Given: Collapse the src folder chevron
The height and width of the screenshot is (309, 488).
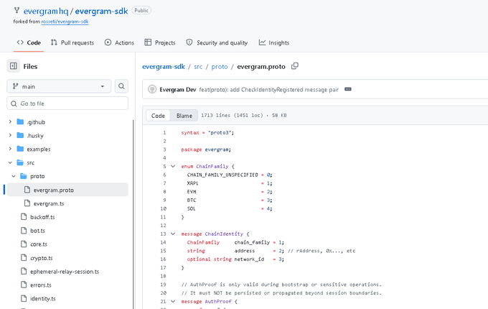Looking at the screenshot, I should tap(10, 162).
